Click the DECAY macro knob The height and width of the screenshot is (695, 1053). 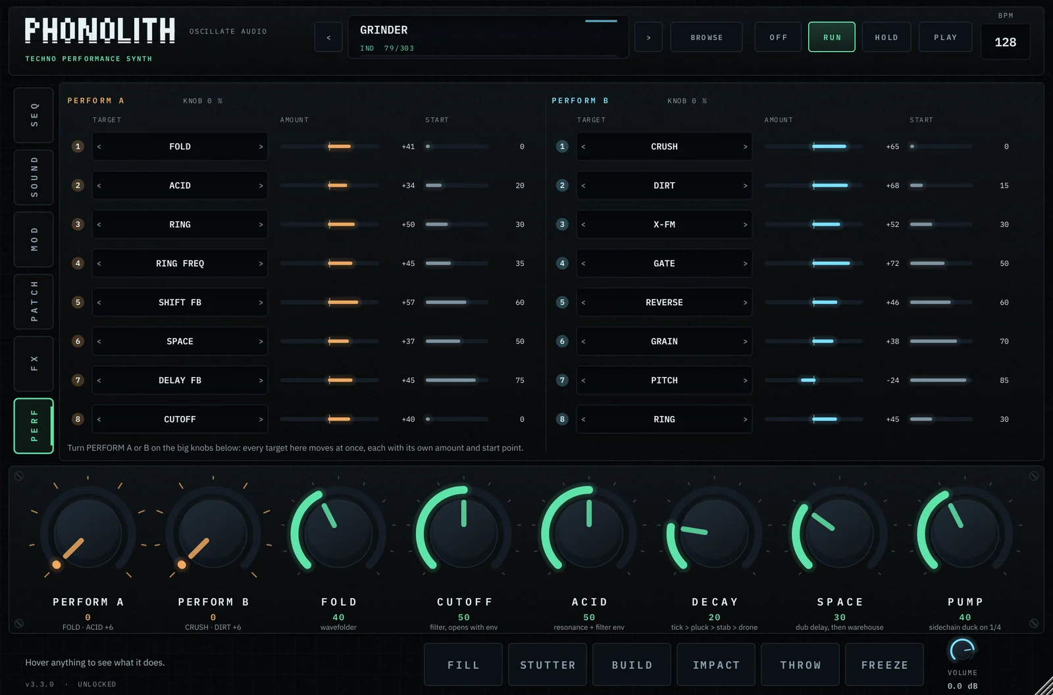[714, 532]
